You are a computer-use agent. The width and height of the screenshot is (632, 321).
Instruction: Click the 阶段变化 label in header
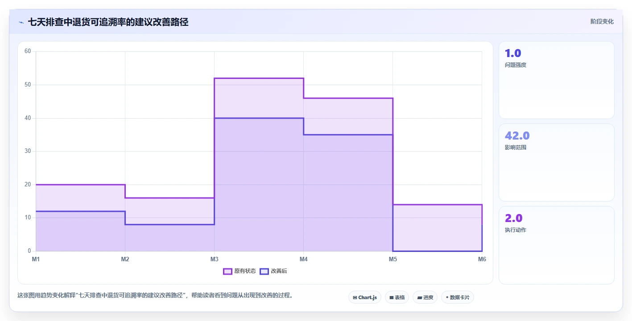pyautogui.click(x=602, y=21)
